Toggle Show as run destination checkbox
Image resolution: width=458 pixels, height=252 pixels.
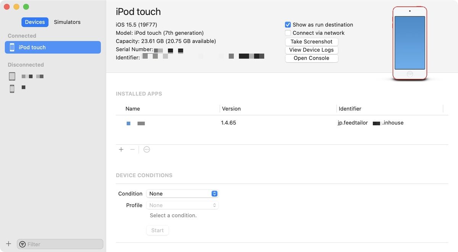click(x=288, y=25)
